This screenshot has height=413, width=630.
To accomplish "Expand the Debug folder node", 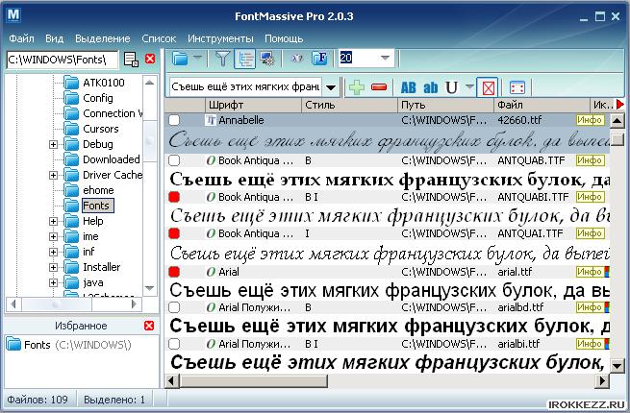I will [53, 144].
